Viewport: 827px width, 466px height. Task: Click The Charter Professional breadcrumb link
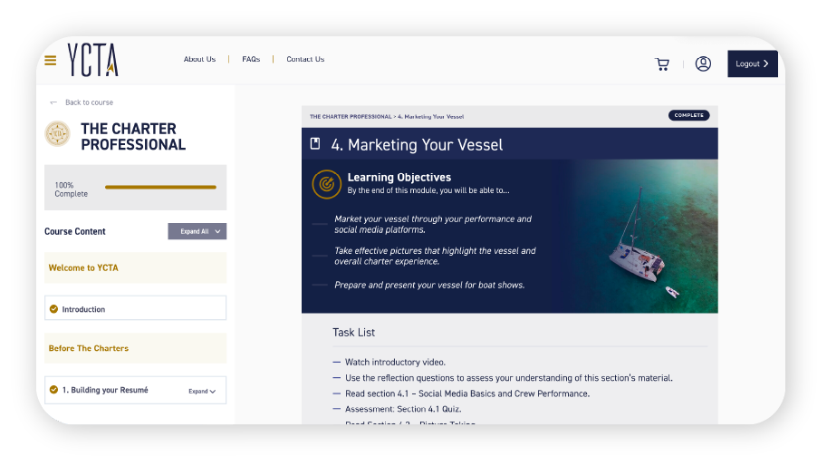click(351, 117)
